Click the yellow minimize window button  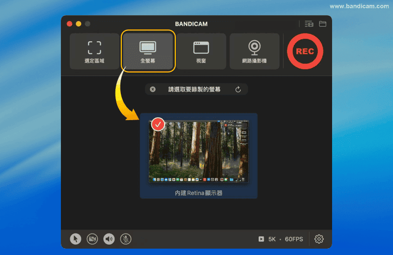pyautogui.click(x=79, y=24)
